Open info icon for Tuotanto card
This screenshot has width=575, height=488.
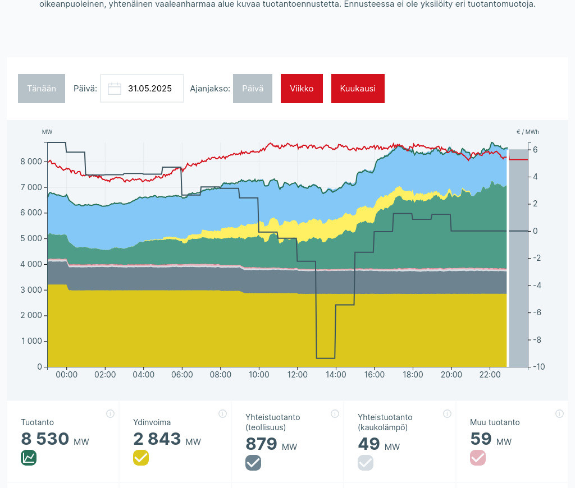110,414
